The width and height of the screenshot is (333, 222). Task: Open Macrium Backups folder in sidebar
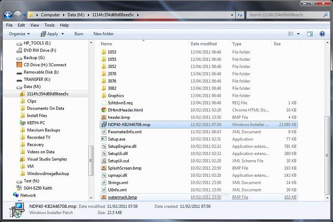[x=44, y=130]
